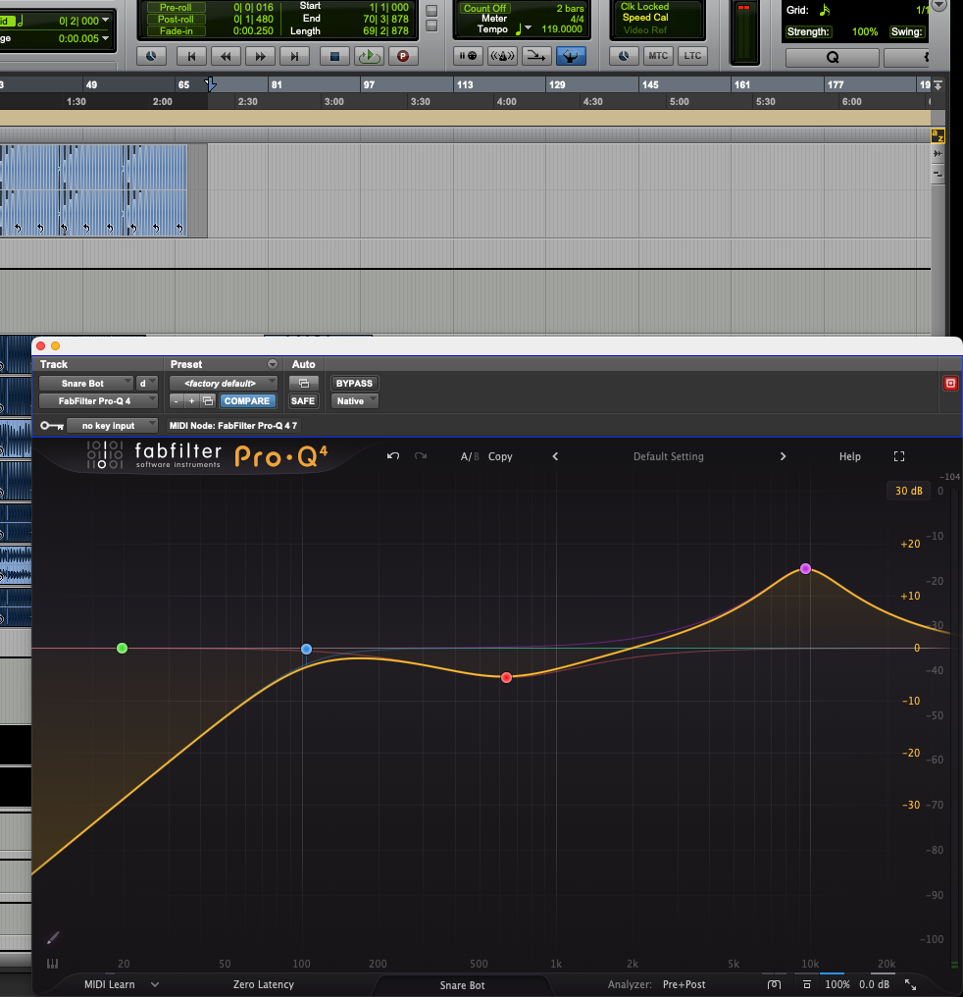Viewport: 963px width, 997px height.
Task: Open the Grid value dropdown showing 0|2|000
Action: 106,21
